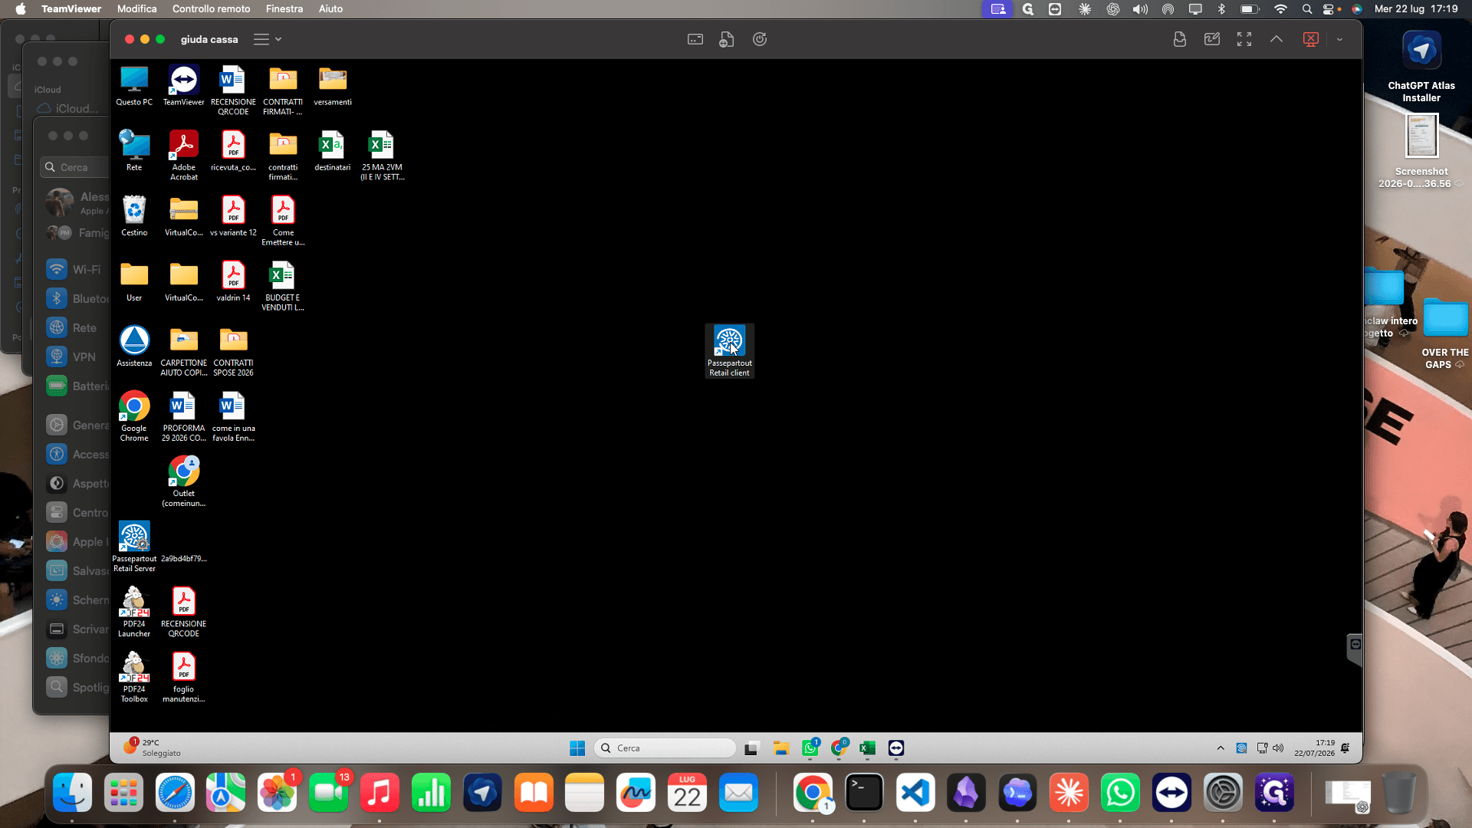Open the destinatari Excel file
This screenshot has width=1472, height=828.
333,151
